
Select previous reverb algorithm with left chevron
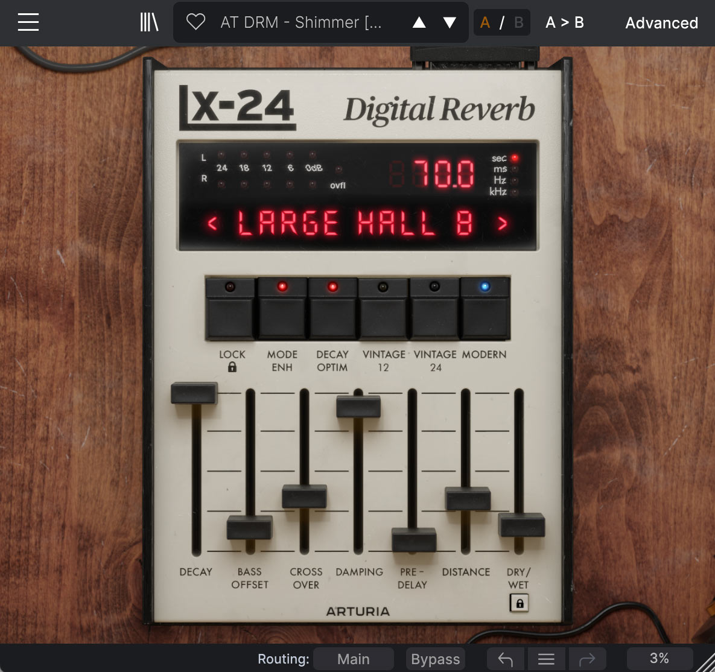[x=212, y=223]
